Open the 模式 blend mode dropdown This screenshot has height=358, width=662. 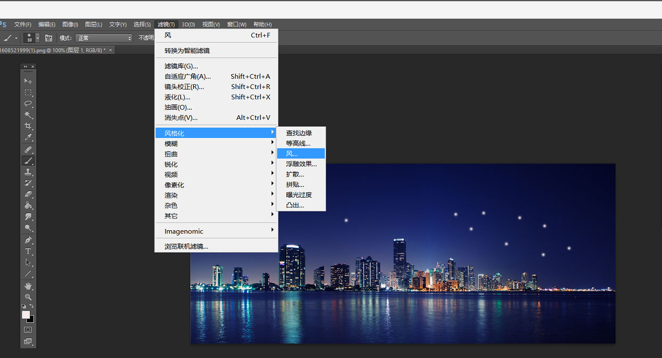(104, 38)
